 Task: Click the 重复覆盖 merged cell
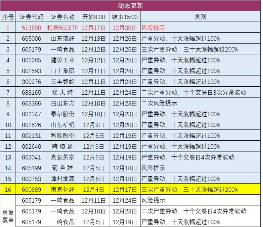point(8,211)
